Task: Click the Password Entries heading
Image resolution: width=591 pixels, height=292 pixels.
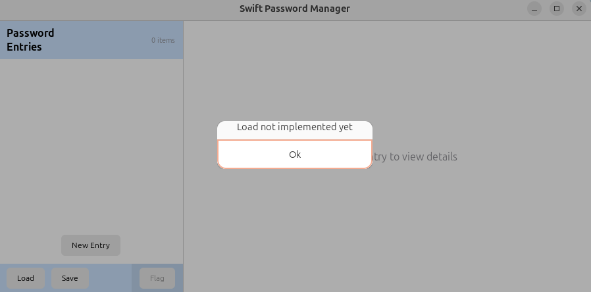Action: pos(30,40)
